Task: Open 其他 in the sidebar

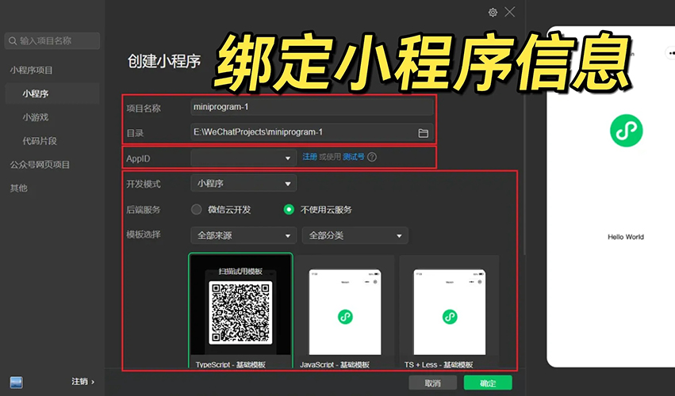Action: click(18, 188)
